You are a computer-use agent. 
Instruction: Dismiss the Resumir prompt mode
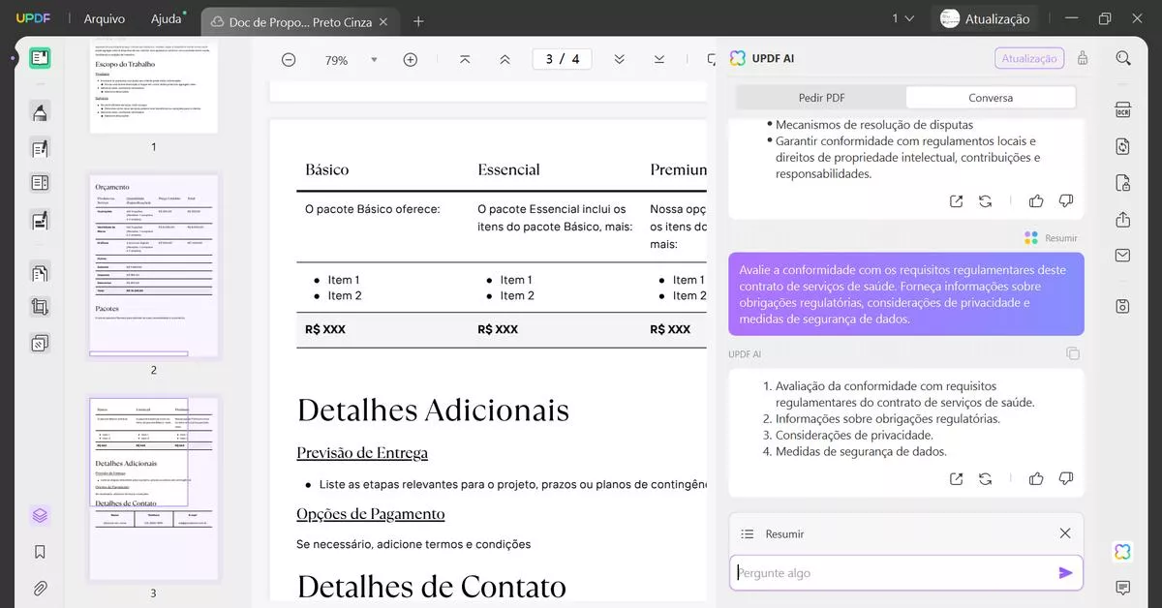click(1065, 533)
